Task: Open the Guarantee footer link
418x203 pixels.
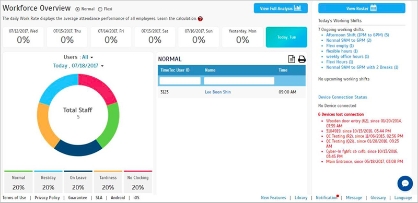Action: (x=77, y=198)
